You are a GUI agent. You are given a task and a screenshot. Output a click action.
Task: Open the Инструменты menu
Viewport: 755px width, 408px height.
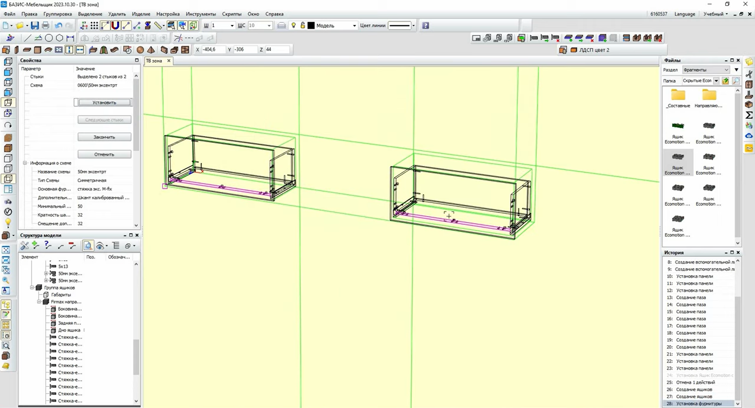tap(201, 14)
